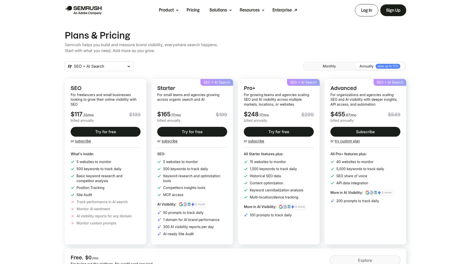This screenshot has height=264, width=471.
Task: Click the crossed-out $549 price
Action: click(x=394, y=115)
